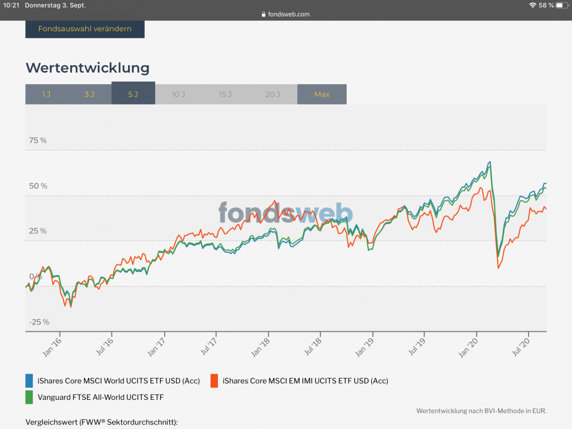572x429 pixels.
Task: Click the green Vanguard All-World swatch
Action: pyautogui.click(x=30, y=396)
